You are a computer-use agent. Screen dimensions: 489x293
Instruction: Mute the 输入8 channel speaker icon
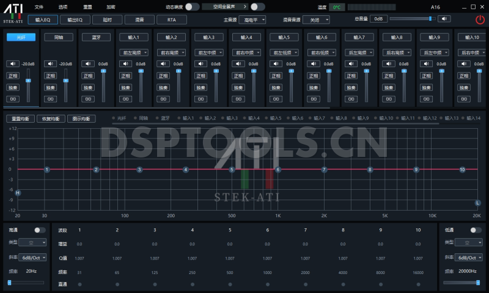tap(389, 64)
